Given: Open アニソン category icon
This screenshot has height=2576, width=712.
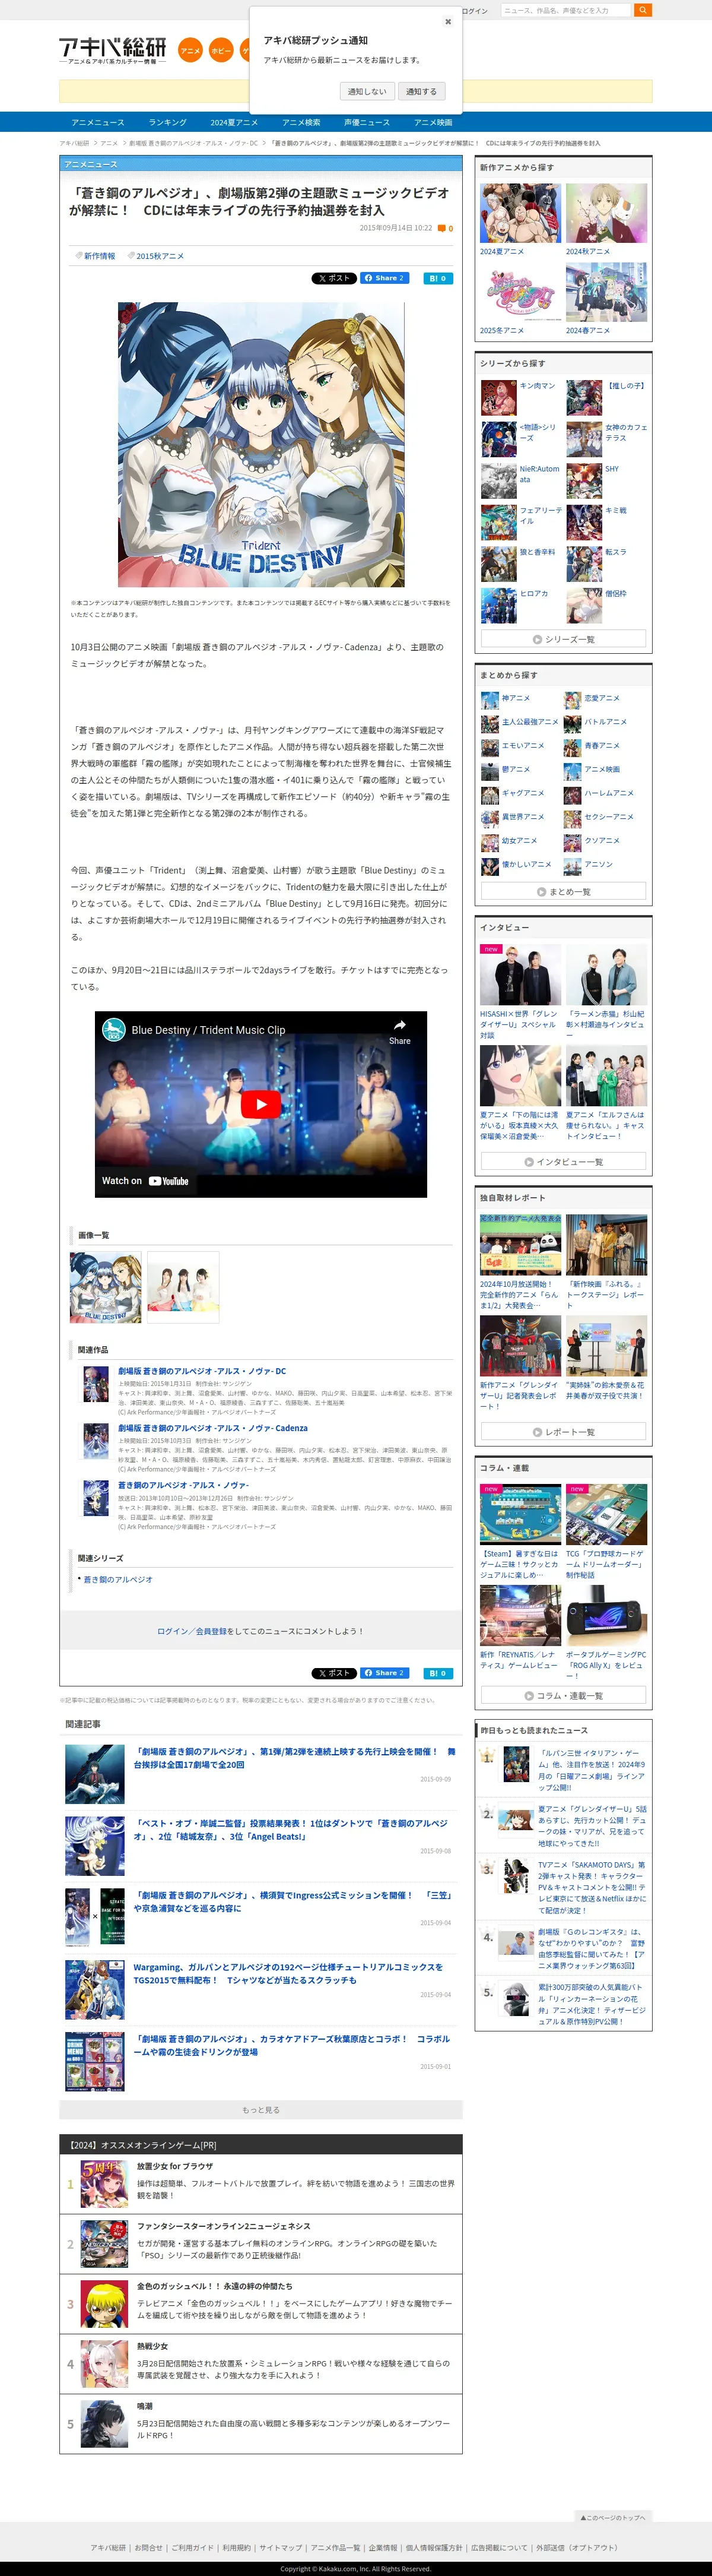Looking at the screenshot, I should [572, 866].
